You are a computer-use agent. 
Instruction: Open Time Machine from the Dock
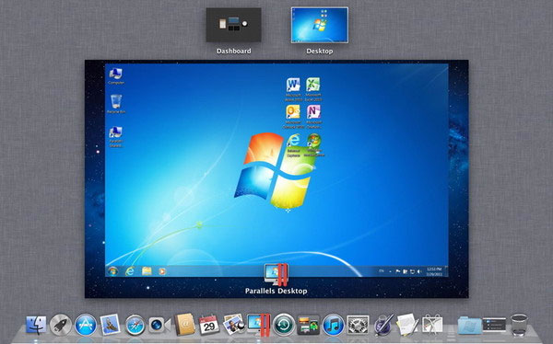(x=284, y=325)
